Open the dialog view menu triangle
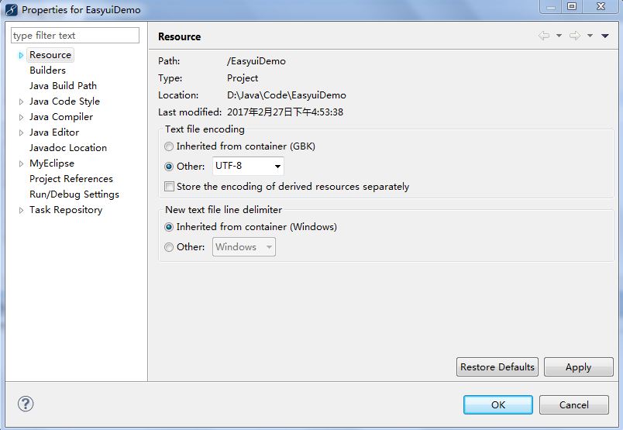Viewport: 623px width, 430px height. (604, 36)
